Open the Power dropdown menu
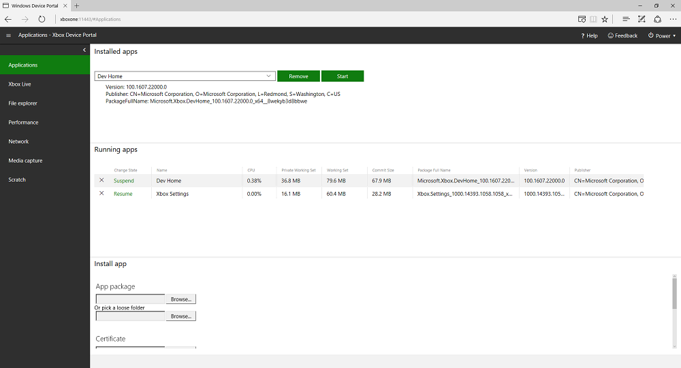 pyautogui.click(x=662, y=35)
